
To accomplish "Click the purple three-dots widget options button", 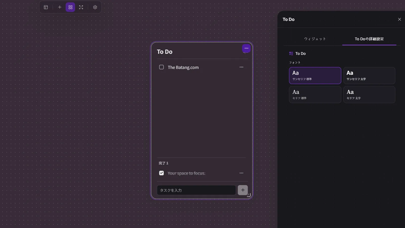I will pyautogui.click(x=246, y=48).
